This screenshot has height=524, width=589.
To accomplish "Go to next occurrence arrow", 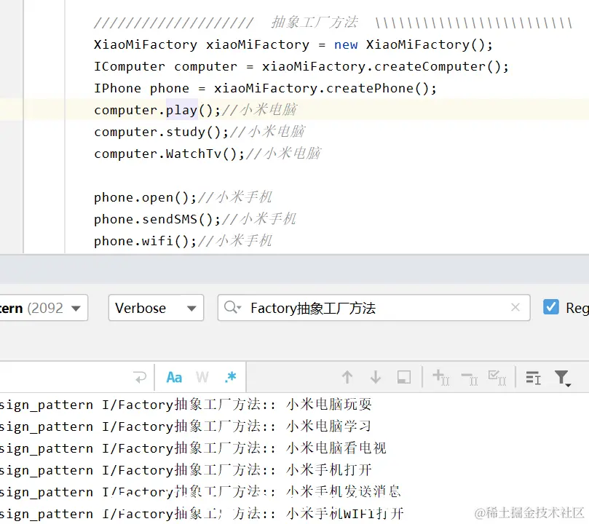I will click(x=376, y=377).
